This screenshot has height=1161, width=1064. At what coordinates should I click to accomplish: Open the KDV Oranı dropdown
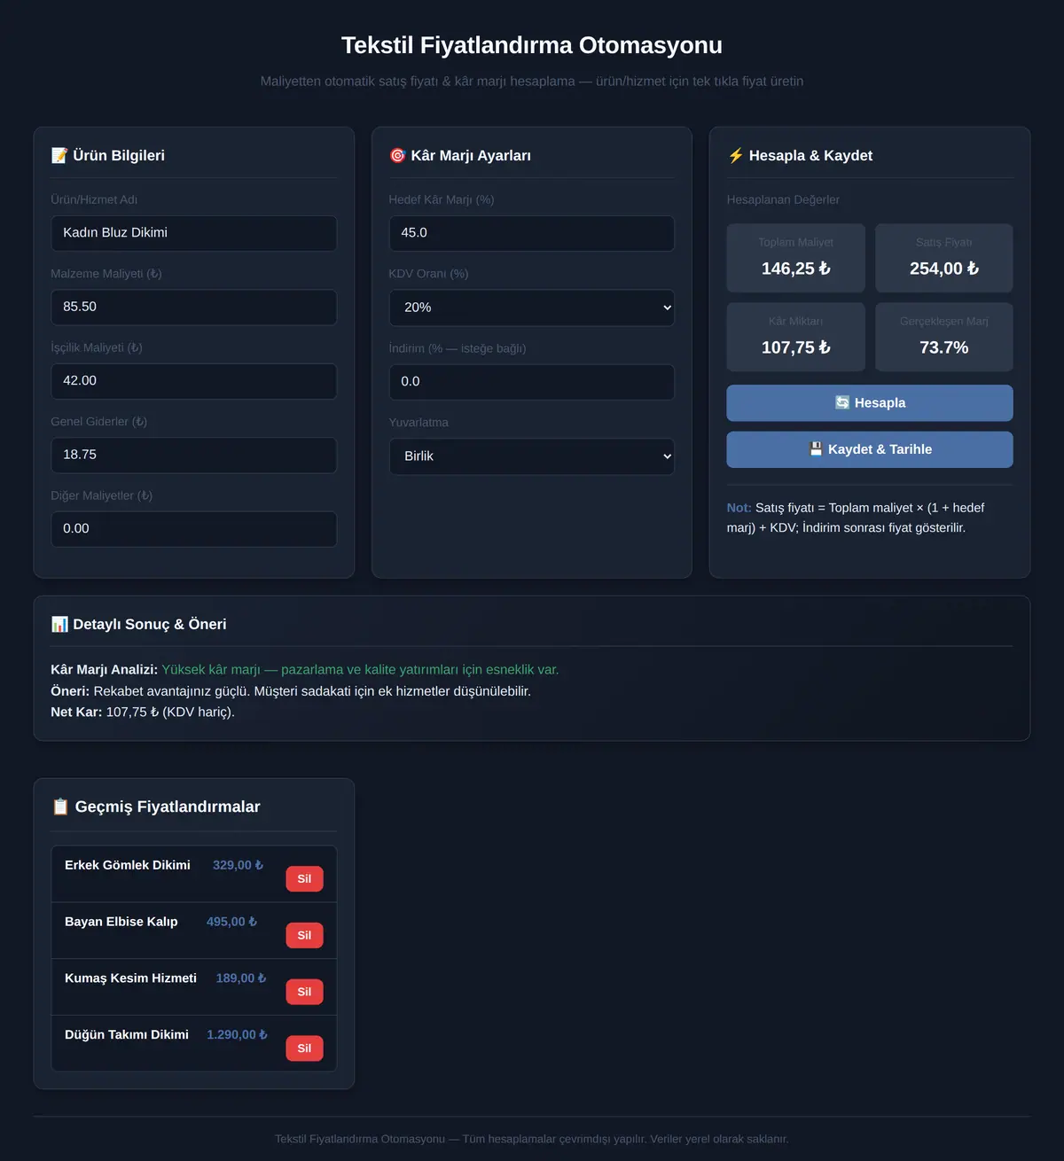(532, 308)
